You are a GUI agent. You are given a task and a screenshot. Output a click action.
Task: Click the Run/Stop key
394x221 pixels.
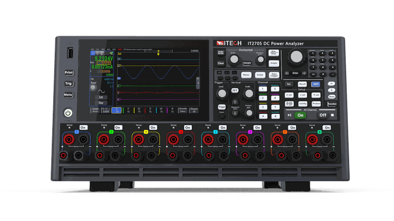(x=274, y=53)
